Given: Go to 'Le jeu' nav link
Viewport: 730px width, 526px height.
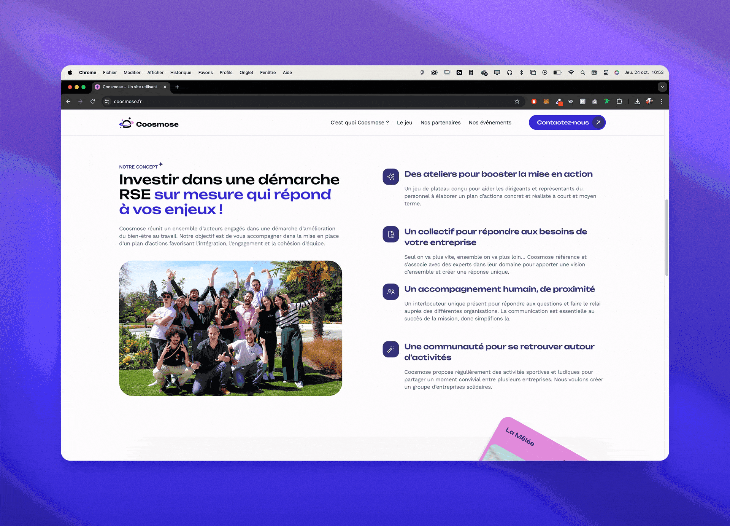Looking at the screenshot, I should pyautogui.click(x=405, y=123).
